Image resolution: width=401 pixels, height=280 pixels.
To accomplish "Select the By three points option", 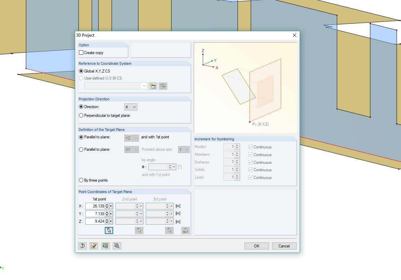I will tap(81, 180).
